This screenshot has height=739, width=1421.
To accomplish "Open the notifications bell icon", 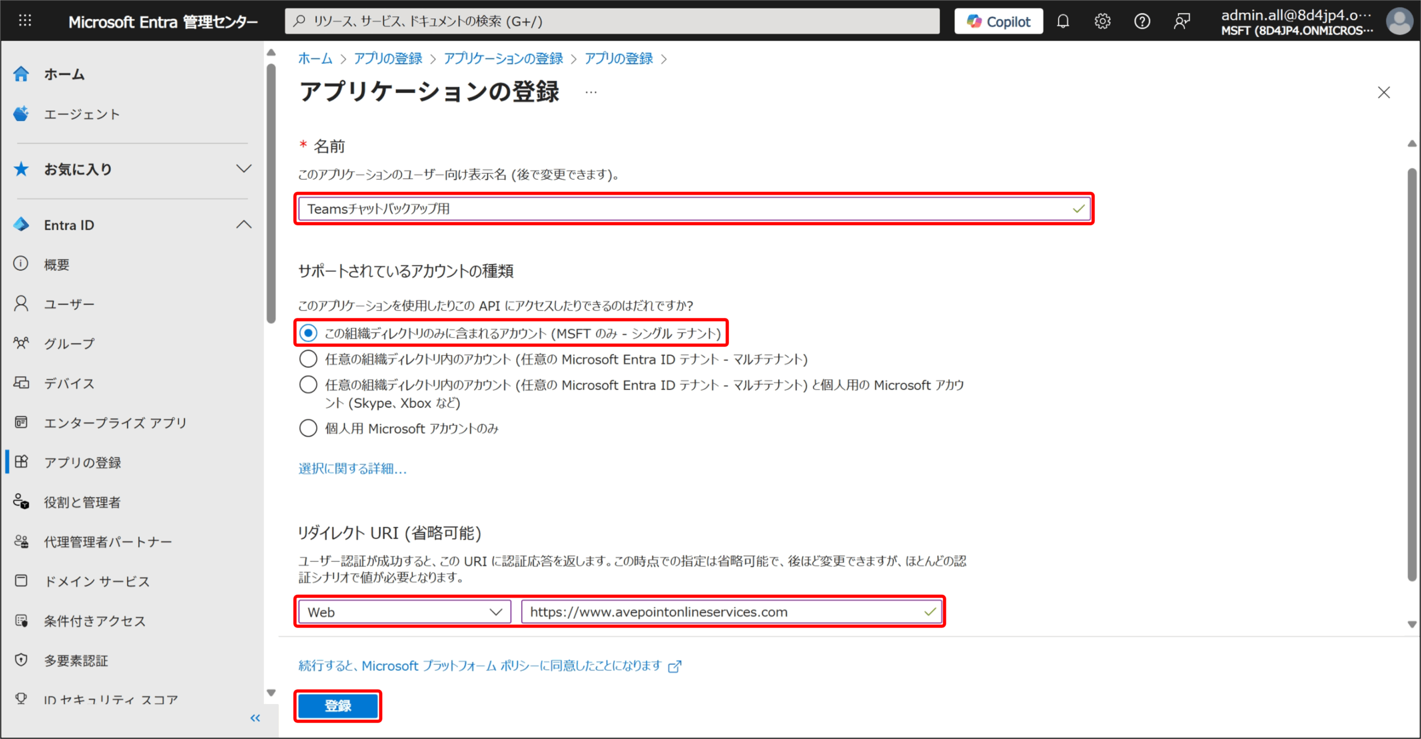I will coord(1062,22).
